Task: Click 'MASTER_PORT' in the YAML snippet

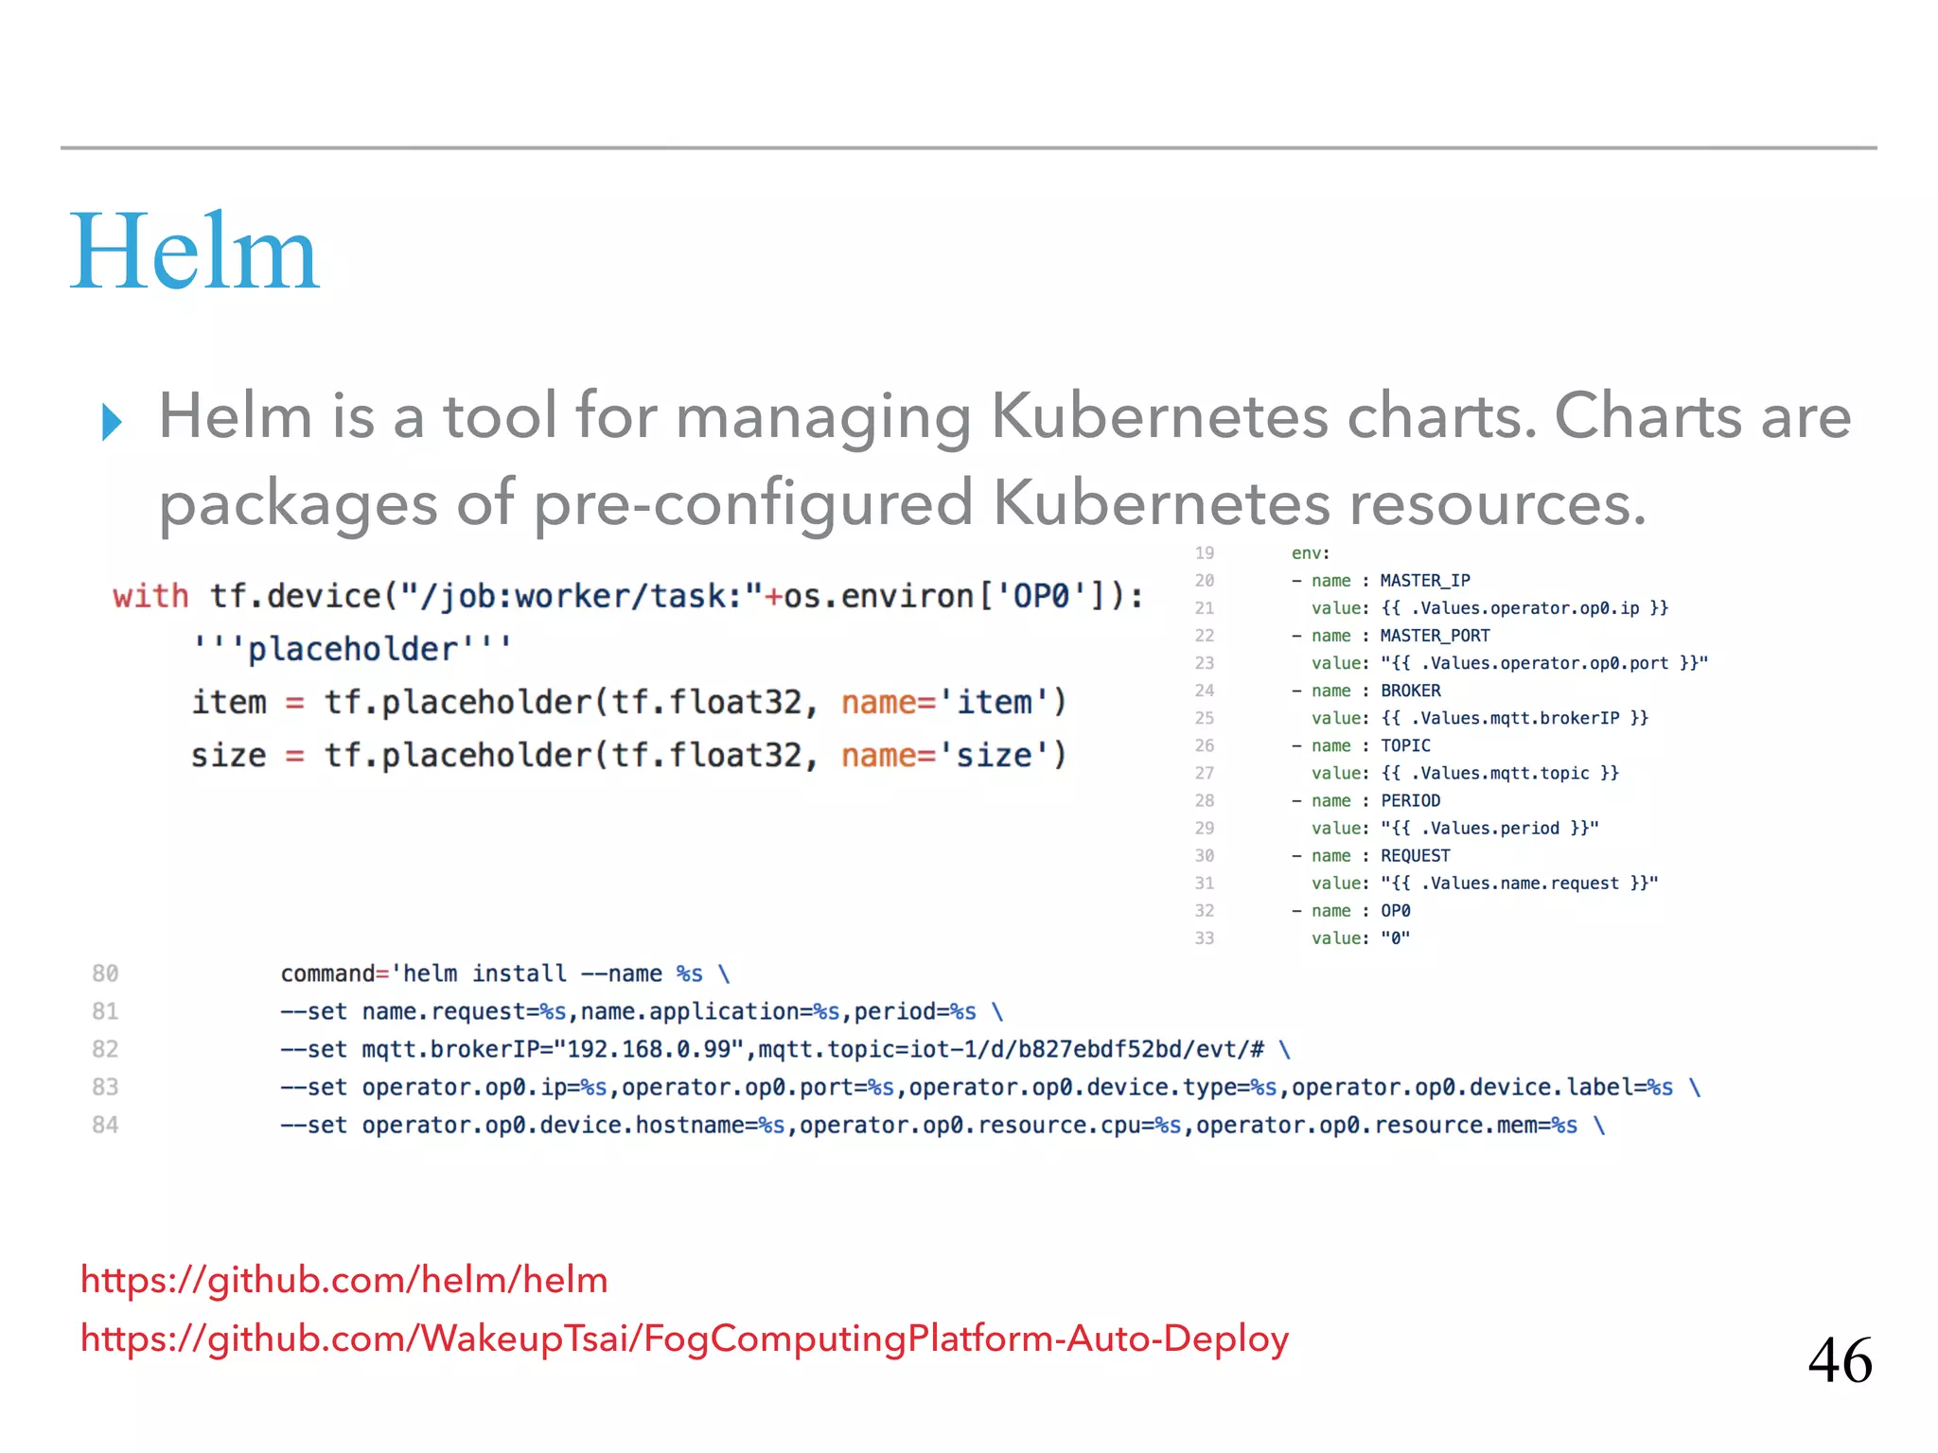Action: click(1435, 636)
